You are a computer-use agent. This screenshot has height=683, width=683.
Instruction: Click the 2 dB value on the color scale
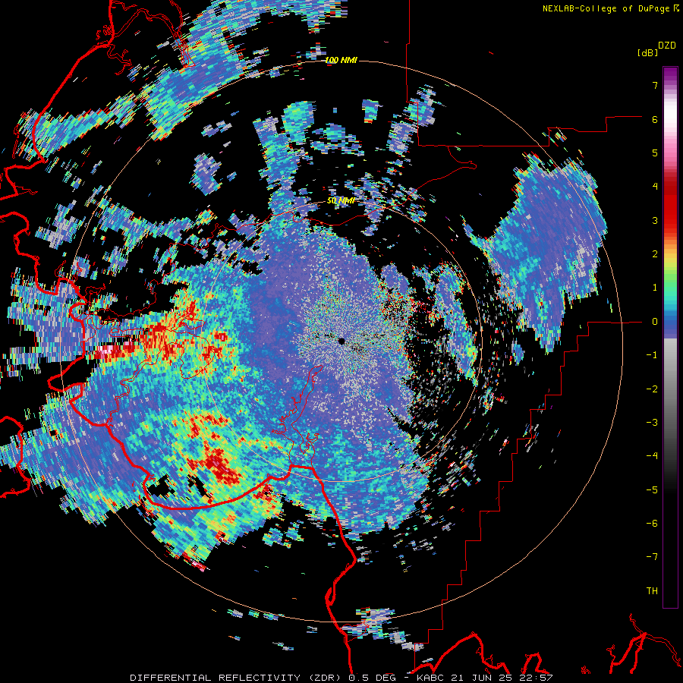[655, 254]
